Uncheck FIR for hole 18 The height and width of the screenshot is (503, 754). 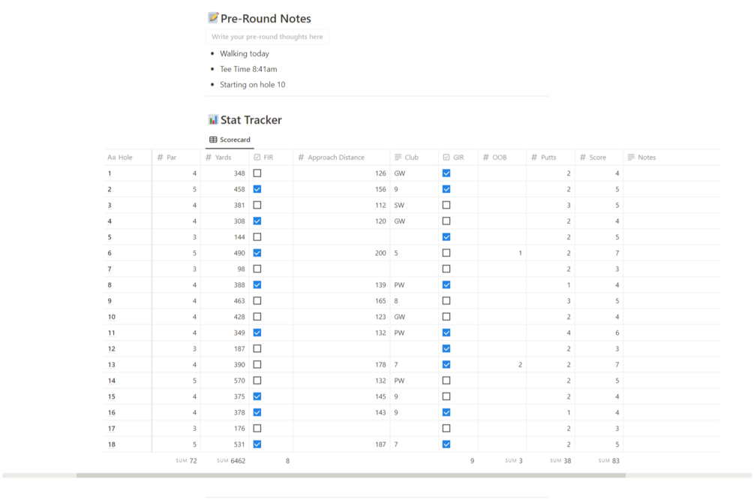(257, 444)
